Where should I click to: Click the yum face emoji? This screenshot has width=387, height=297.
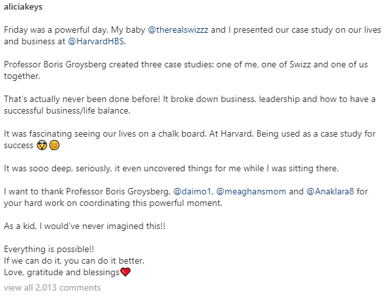55,146
